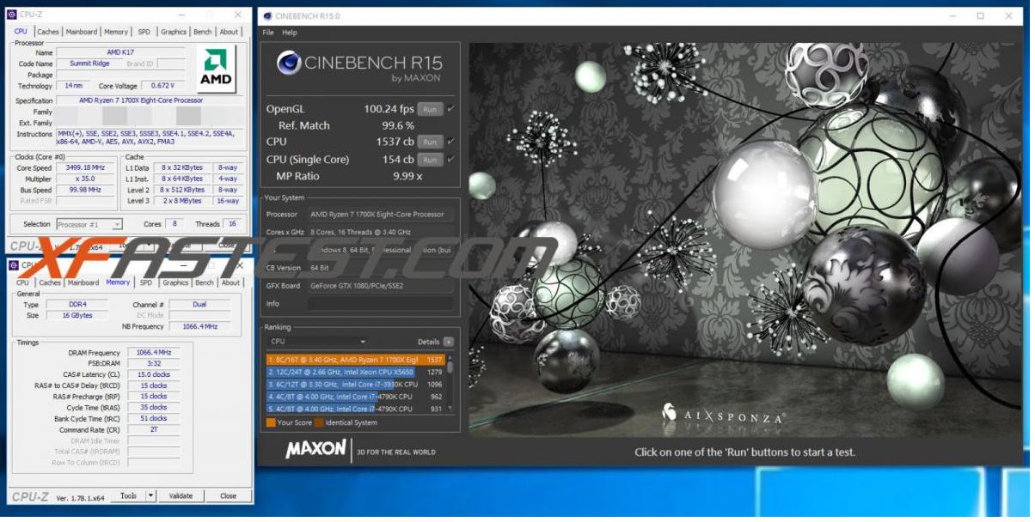Select ranking row AMD Ryzen 7 1700X
The image size is (1035, 522).
356,360
